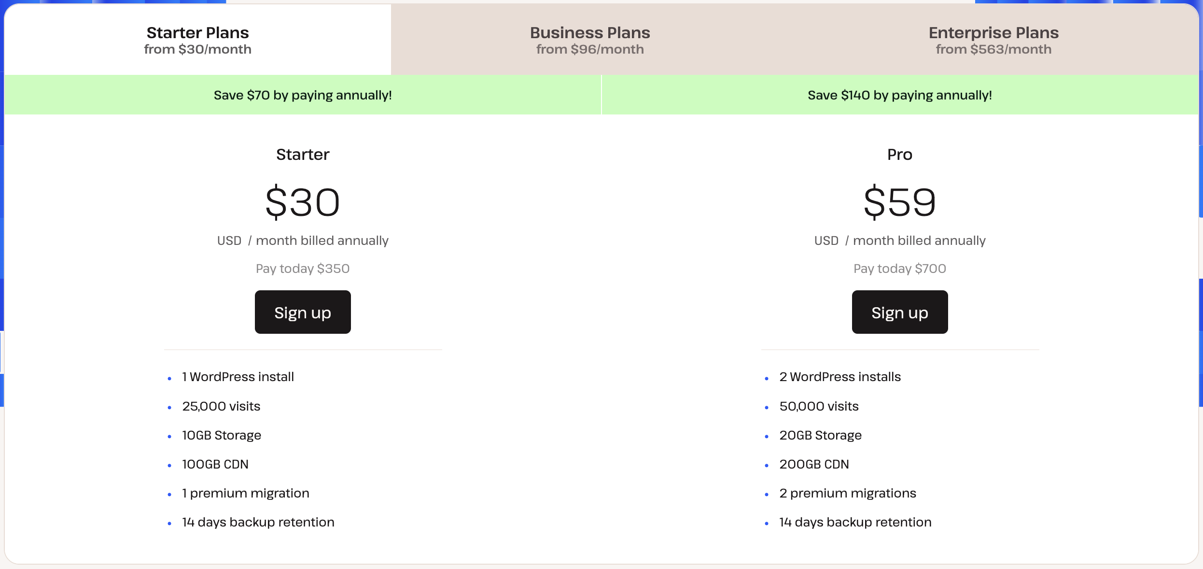Viewport: 1203px width, 569px height.
Task: Click Pro's 14 days backup retention
Action: [855, 522]
